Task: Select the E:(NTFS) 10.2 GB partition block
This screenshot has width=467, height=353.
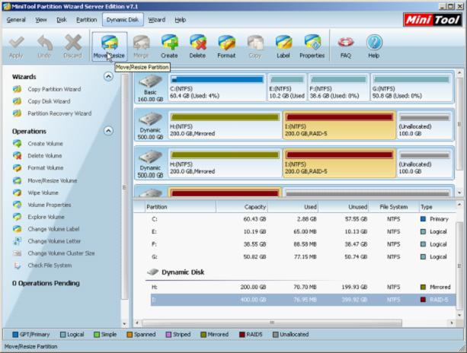Action: click(x=286, y=87)
